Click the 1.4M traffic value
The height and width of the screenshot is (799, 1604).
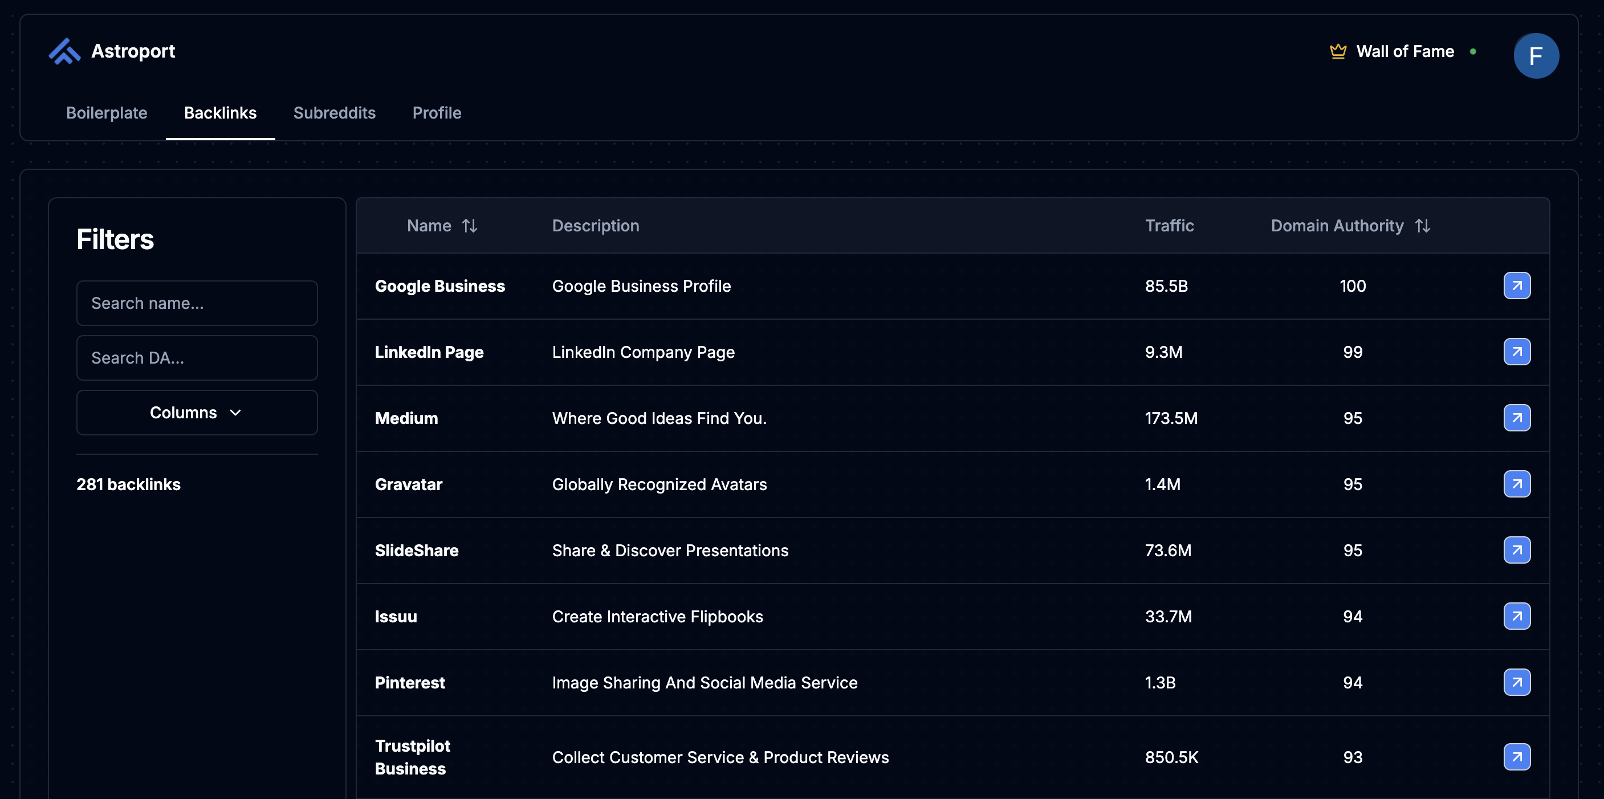click(1162, 484)
